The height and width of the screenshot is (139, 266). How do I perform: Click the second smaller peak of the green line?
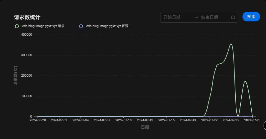click(x=245, y=81)
